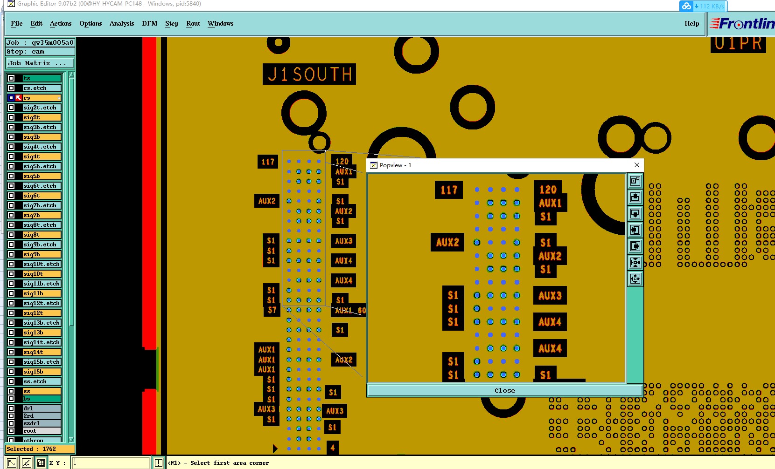
Task: Toggle the checkbox for the sig2t layer
Action: [11, 117]
